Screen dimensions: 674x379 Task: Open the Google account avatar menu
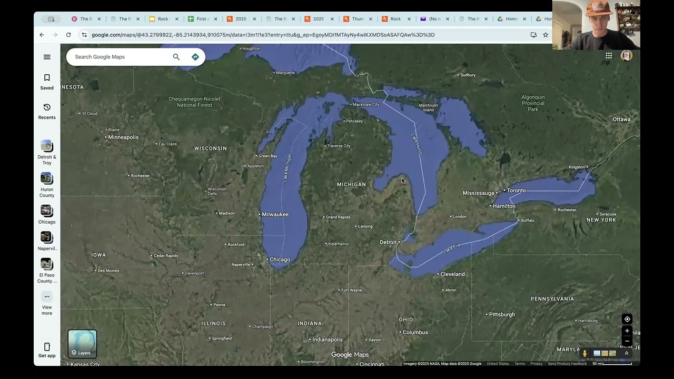[626, 56]
